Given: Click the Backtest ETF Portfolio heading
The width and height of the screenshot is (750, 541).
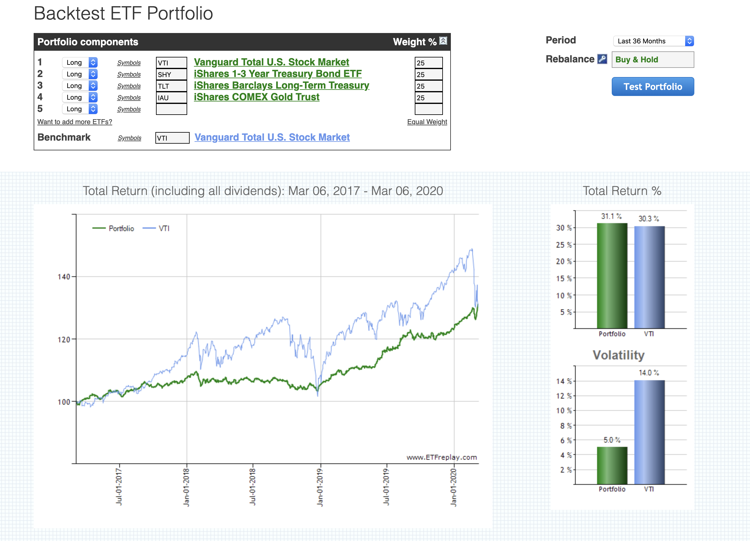Looking at the screenshot, I should click(123, 13).
